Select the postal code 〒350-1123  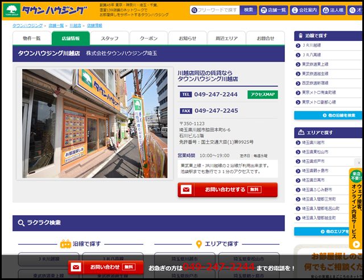point(192,123)
